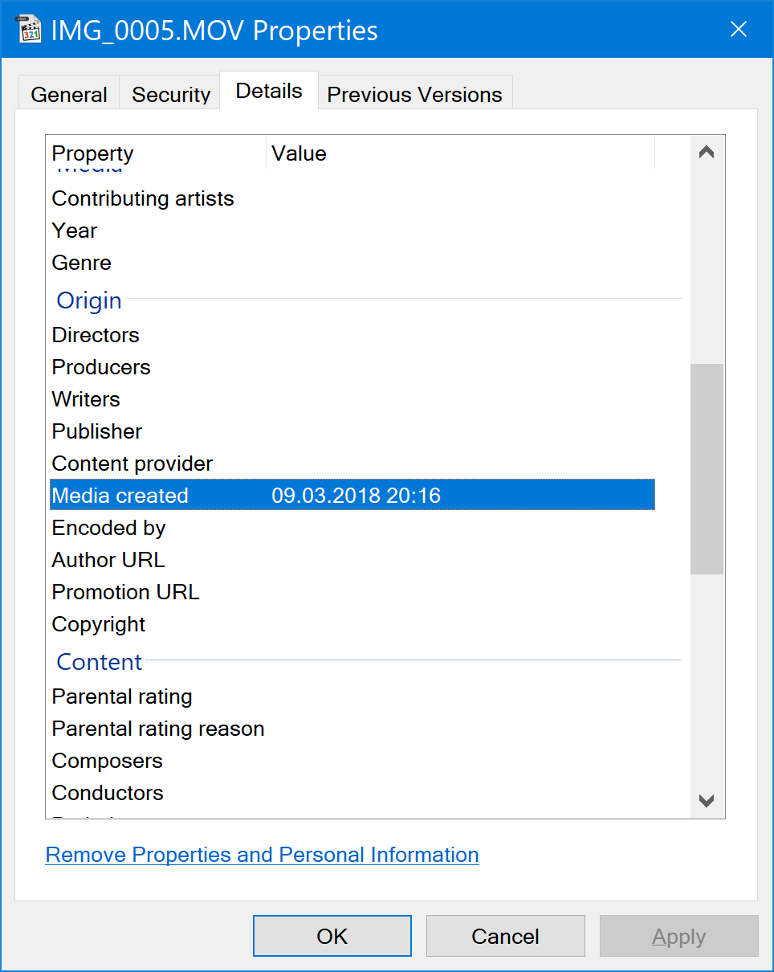
Task: Open the Security tab
Action: [x=170, y=94]
